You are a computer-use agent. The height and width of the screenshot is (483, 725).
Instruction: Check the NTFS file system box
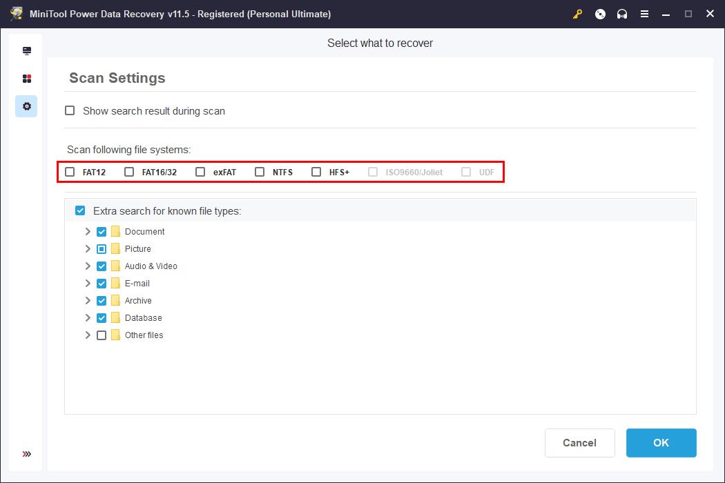point(260,172)
